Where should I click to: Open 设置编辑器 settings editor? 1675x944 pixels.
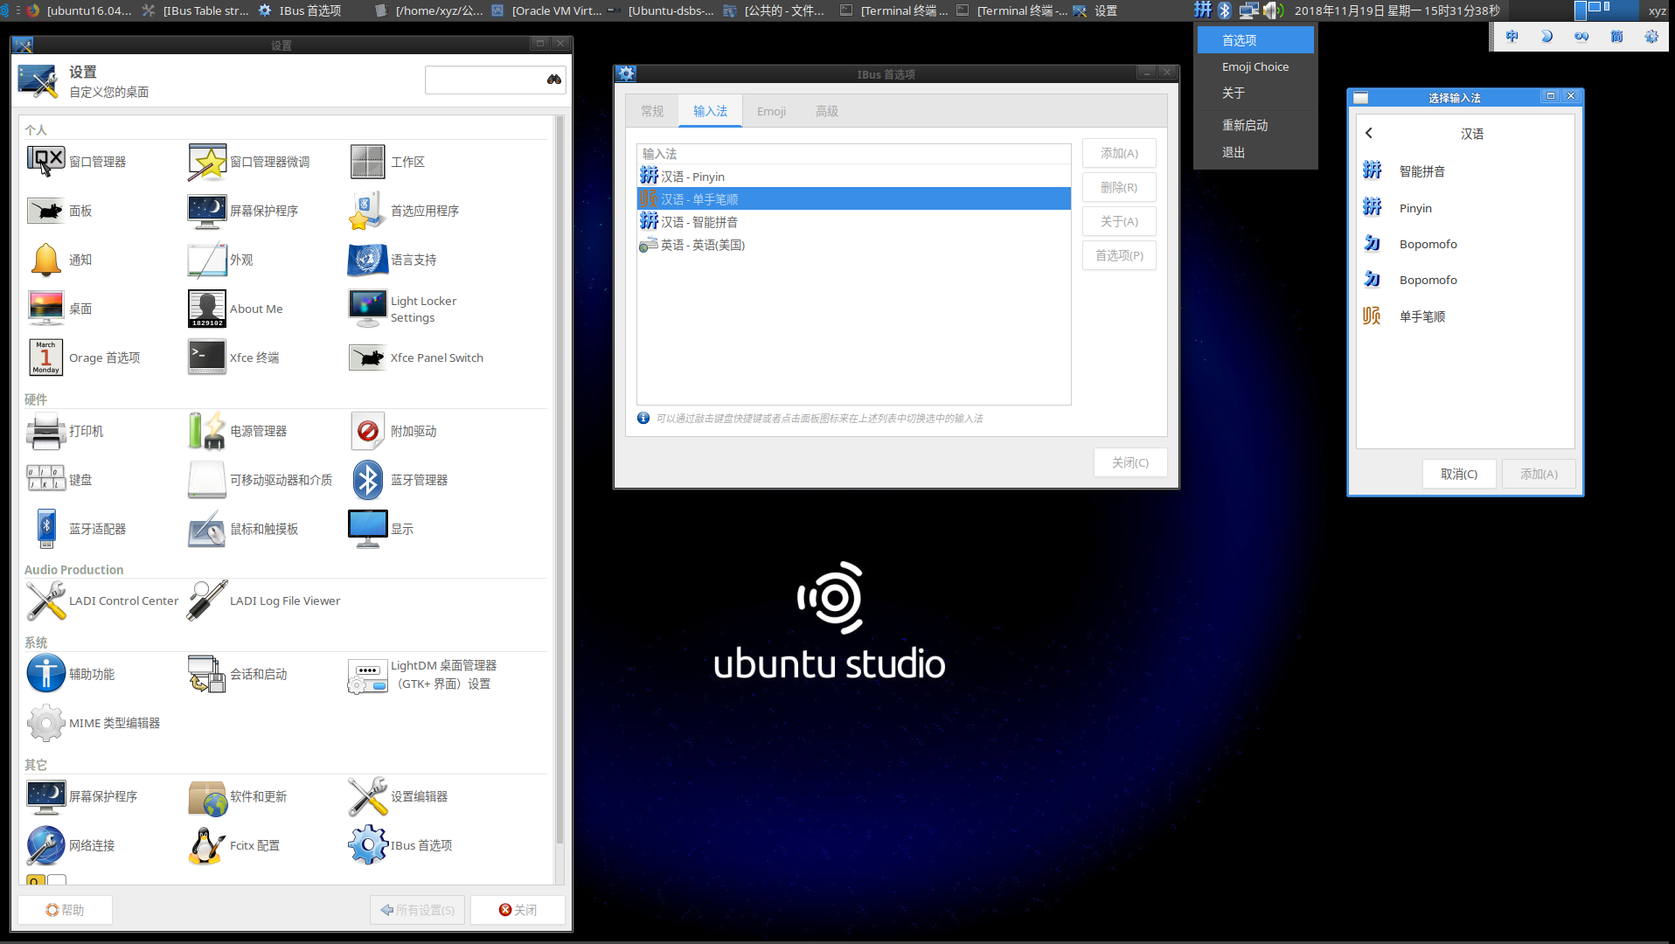[398, 796]
